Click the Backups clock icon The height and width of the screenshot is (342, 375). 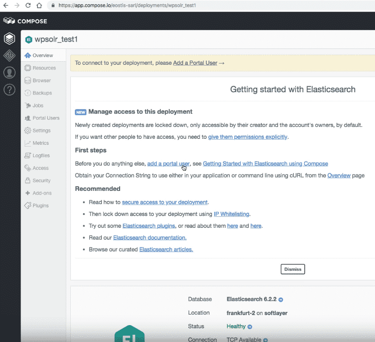click(28, 93)
